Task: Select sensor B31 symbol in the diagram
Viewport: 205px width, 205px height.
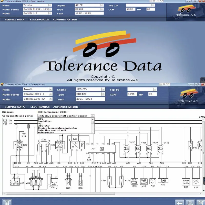Action: 77,145
